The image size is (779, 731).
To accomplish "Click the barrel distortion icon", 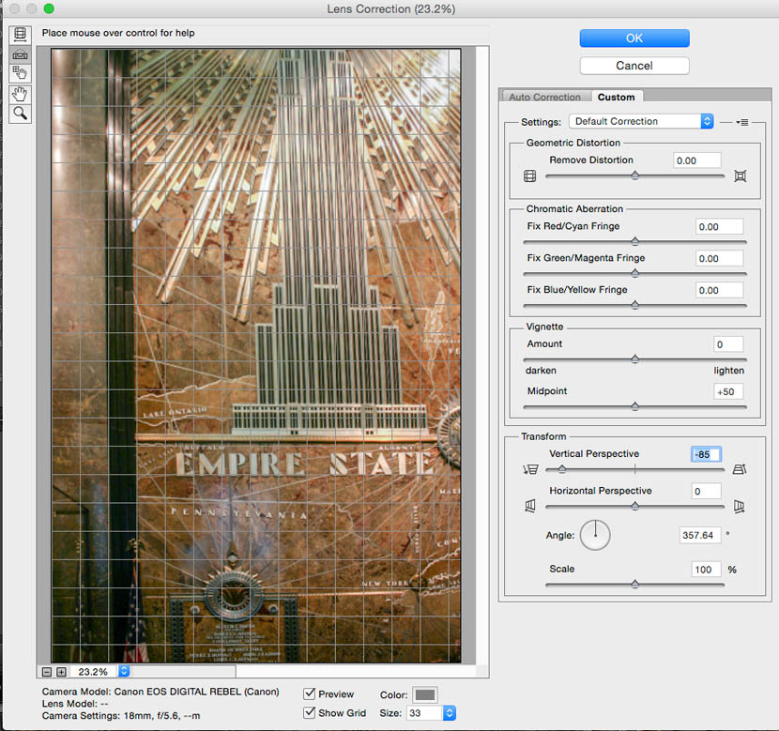I will (529, 175).
